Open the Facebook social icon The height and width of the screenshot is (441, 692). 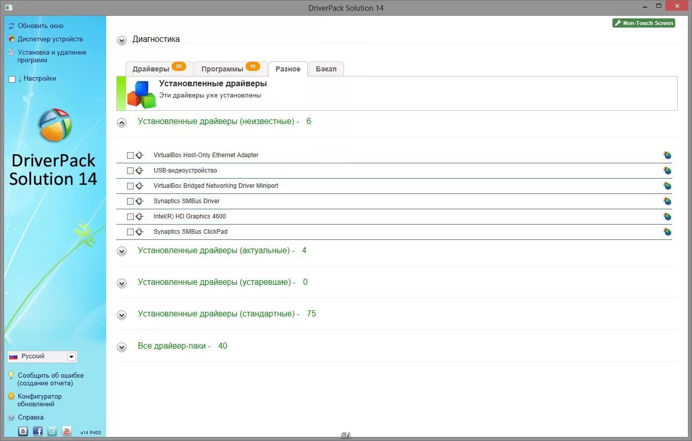pos(38,431)
